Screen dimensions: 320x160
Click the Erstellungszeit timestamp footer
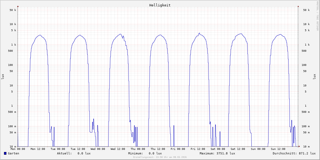[160, 157]
